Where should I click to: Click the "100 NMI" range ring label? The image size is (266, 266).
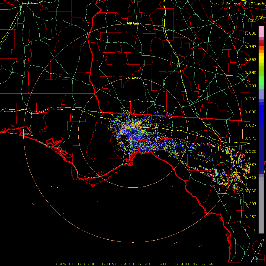click(133, 23)
